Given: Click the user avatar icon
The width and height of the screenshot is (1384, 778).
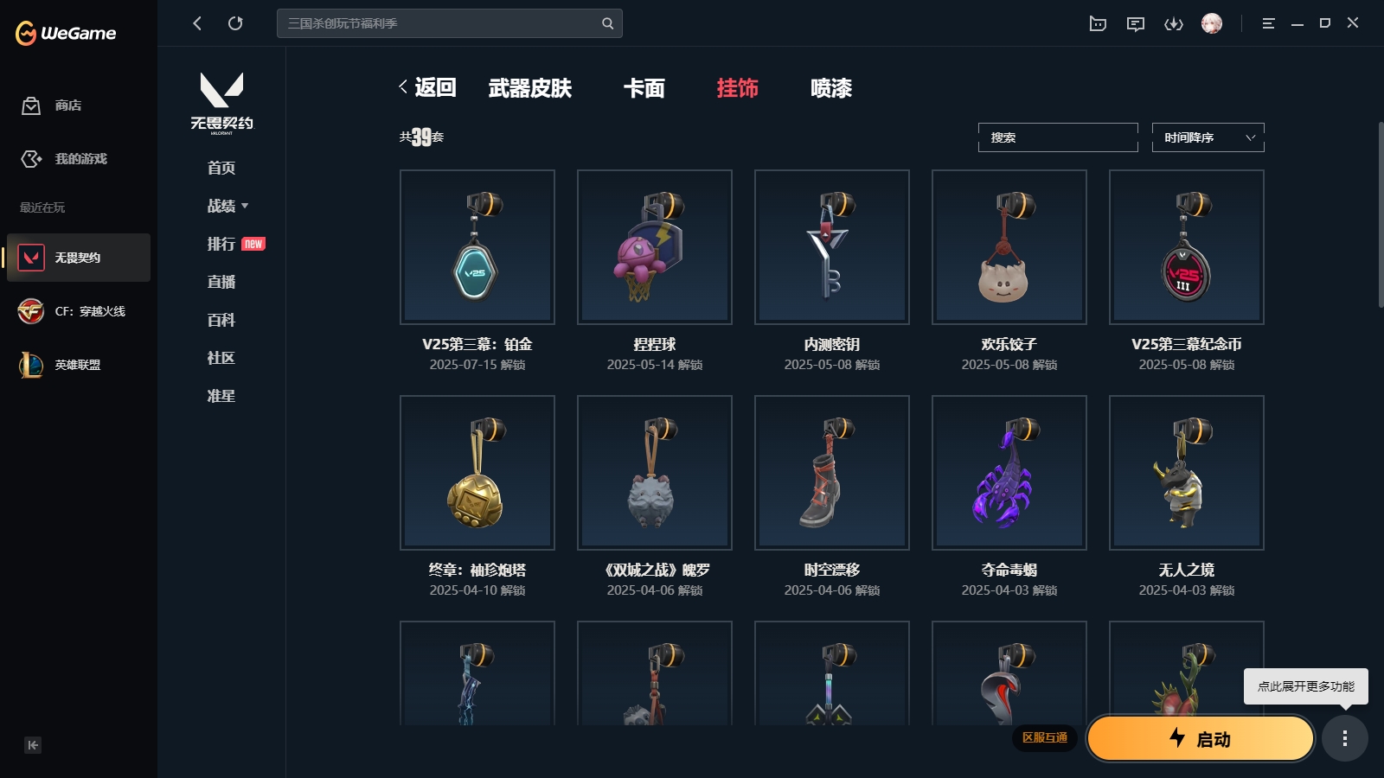Looking at the screenshot, I should (1212, 23).
